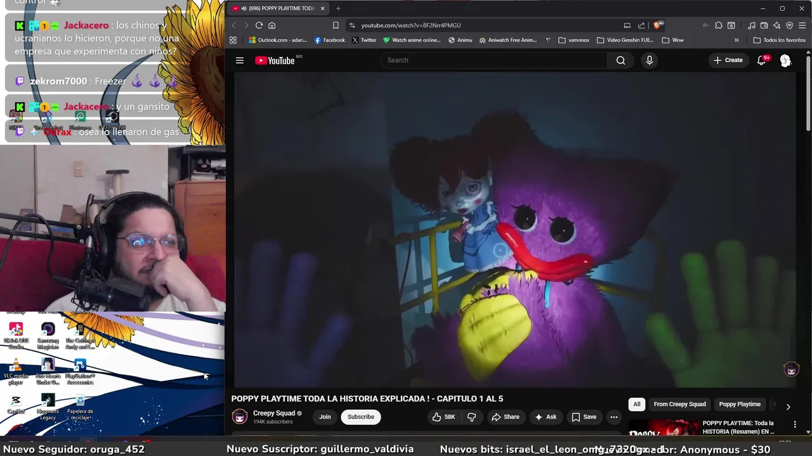
Task: Click the address bar URL
Action: point(411,25)
